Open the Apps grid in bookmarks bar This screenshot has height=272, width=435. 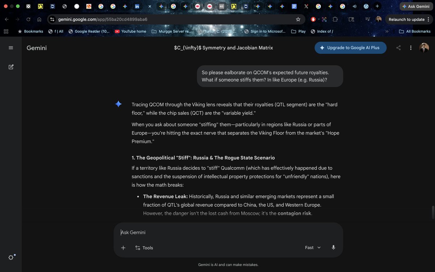coord(6,32)
